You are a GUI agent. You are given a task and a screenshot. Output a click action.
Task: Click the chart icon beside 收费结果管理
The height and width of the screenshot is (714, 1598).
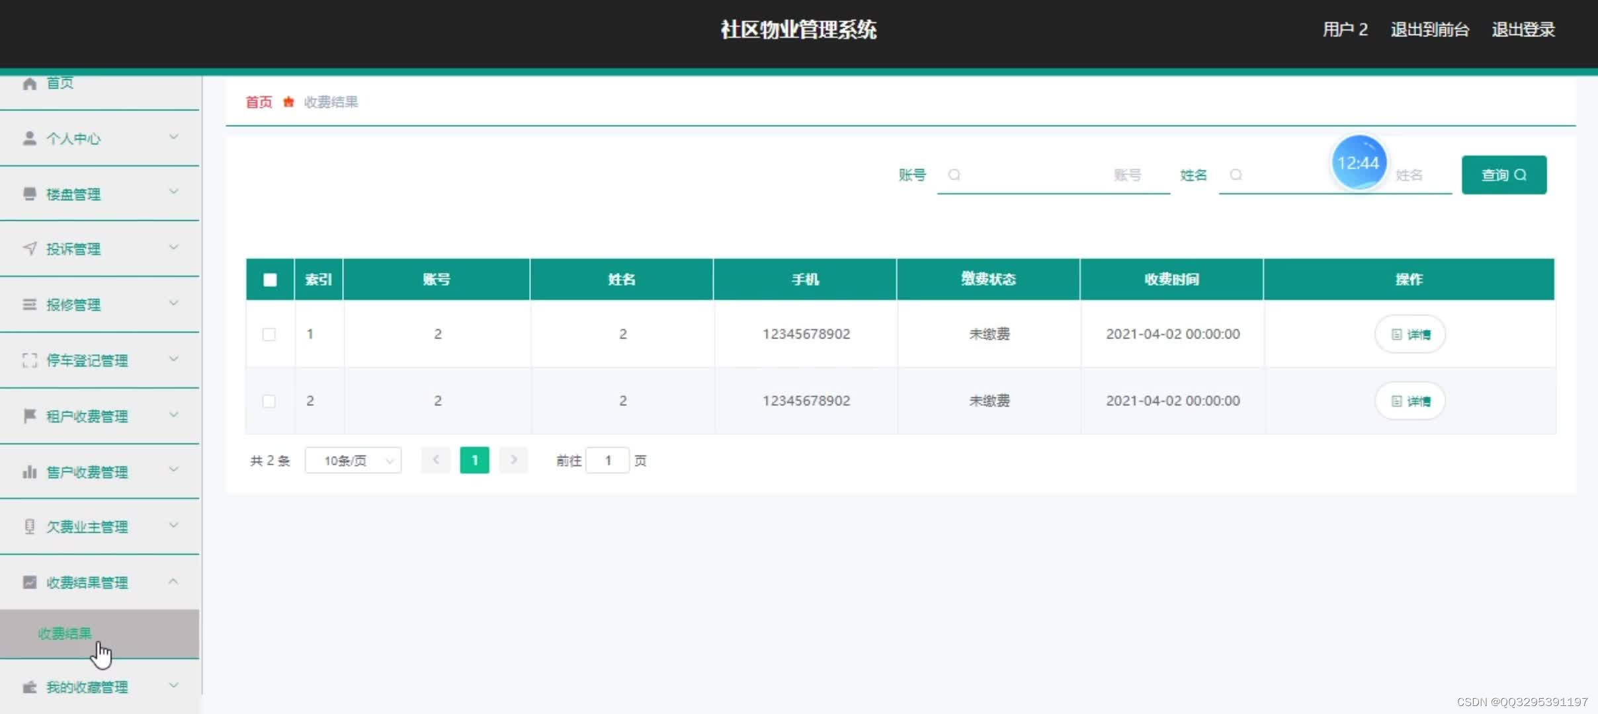pyautogui.click(x=29, y=582)
